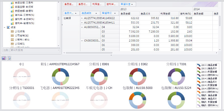Select the 產品成... data field button
The height and width of the screenshot is (111, 224).
84,4
